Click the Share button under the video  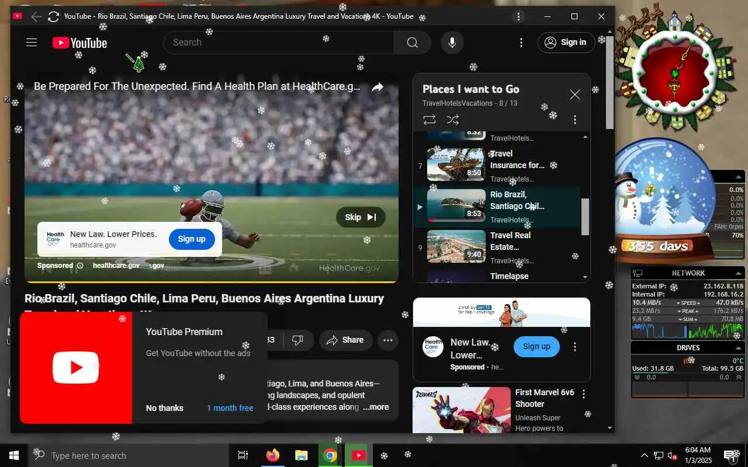345,340
